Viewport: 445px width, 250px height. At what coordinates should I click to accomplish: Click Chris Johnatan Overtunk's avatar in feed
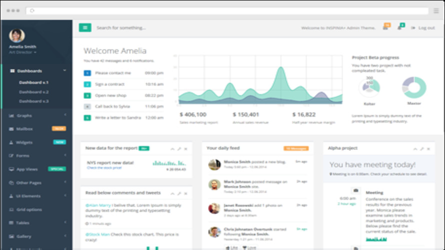[214, 232]
